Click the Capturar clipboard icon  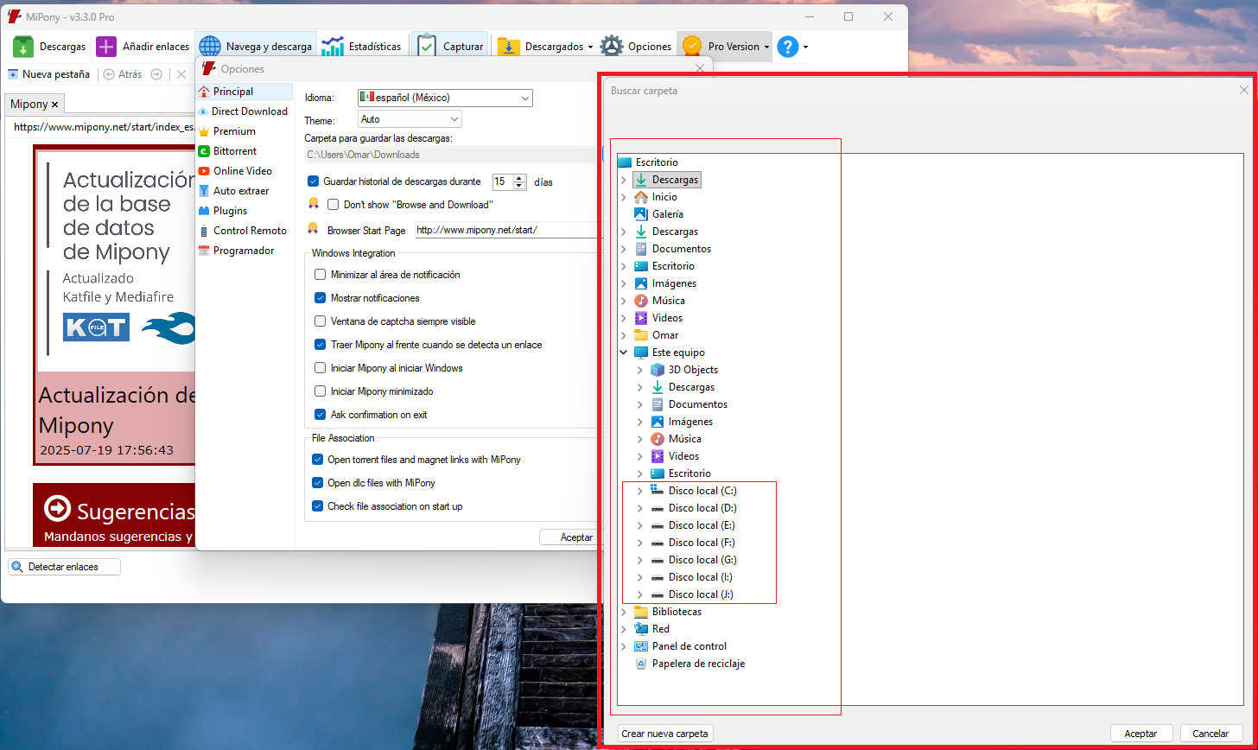(x=426, y=47)
